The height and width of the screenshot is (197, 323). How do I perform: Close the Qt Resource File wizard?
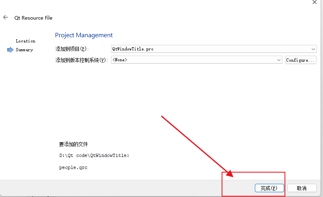(x=314, y=2)
